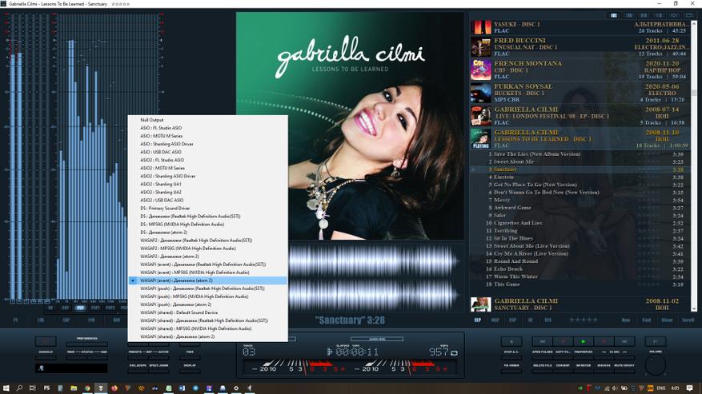Choose ASIO2 : Shanling UA1 output
702x394 pixels.
point(207,184)
